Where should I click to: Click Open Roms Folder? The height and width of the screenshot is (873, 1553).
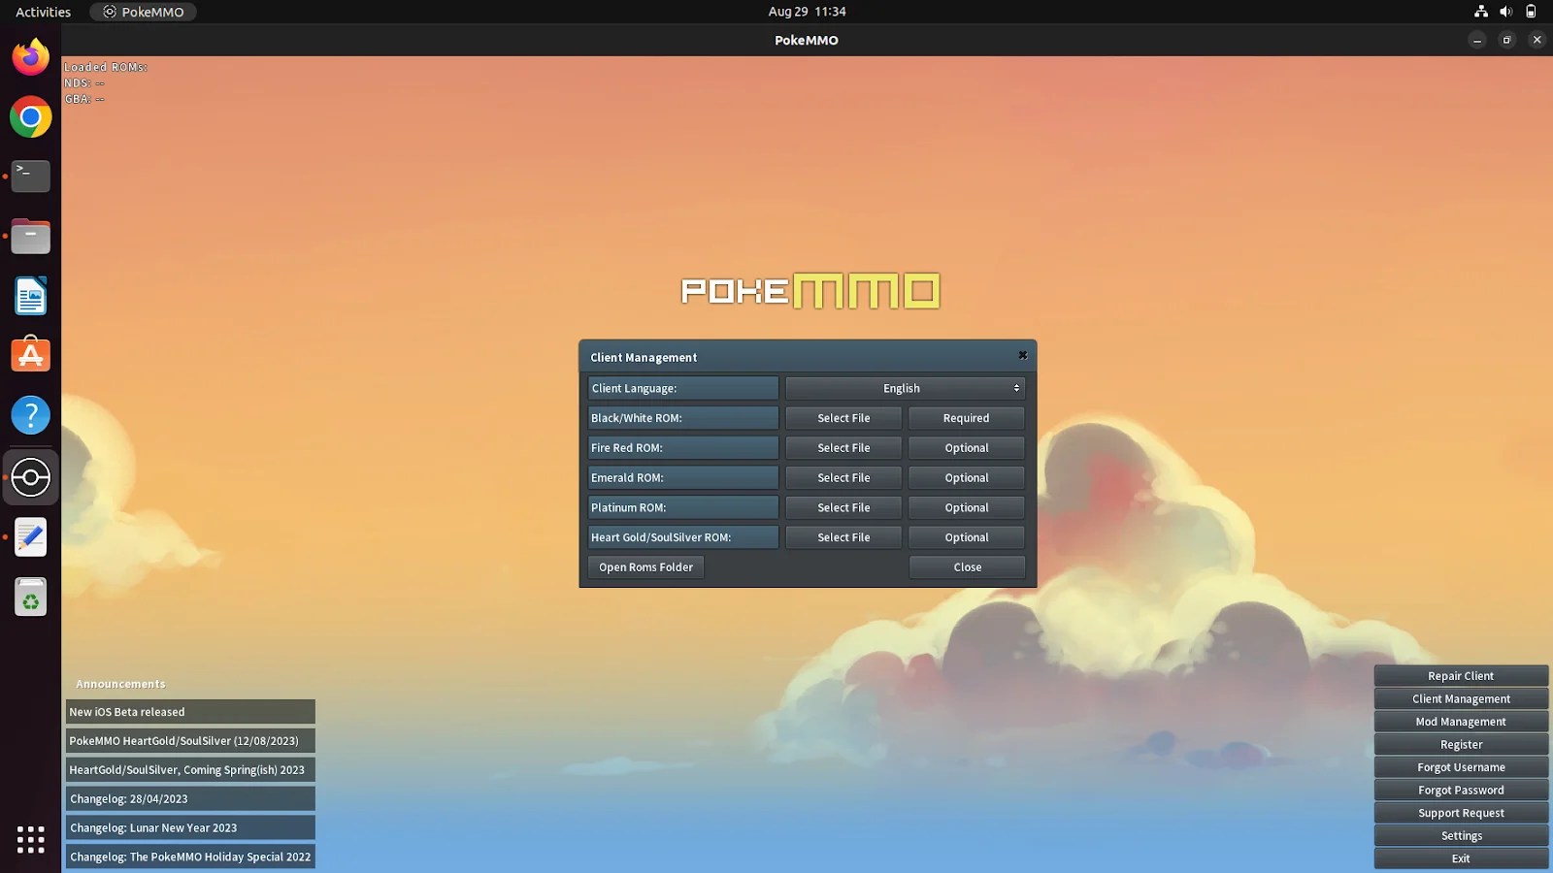point(645,566)
